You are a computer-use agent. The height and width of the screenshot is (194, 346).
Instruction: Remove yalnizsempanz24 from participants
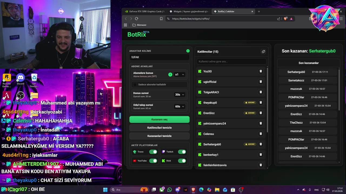pyautogui.click(x=261, y=123)
